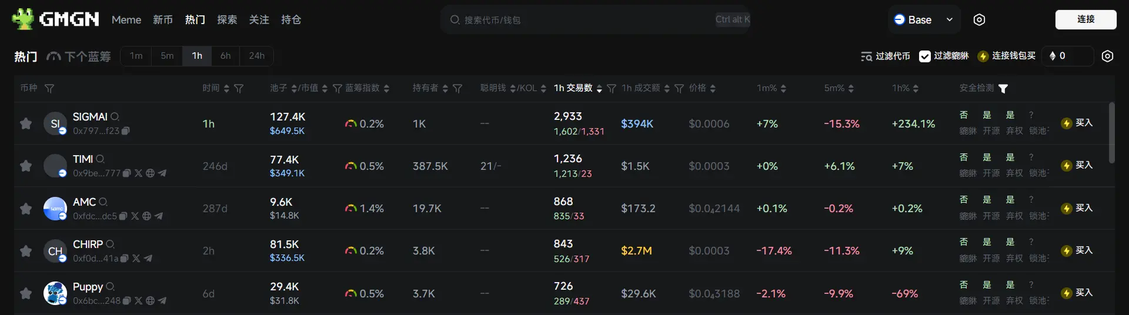The image size is (1129, 315).
Task: Open the hexagon settings icon beside Base
Action: click(x=979, y=19)
